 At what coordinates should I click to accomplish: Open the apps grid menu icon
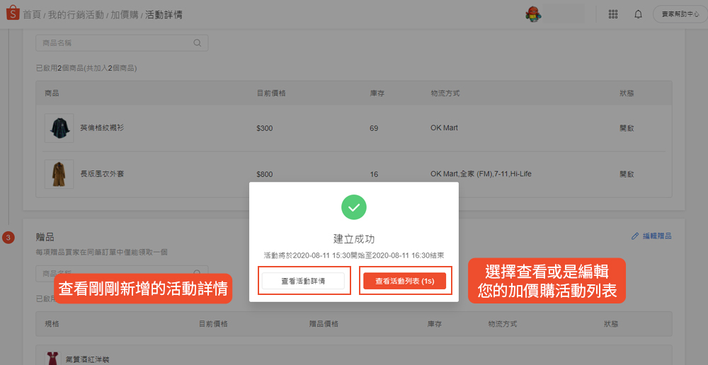[613, 14]
